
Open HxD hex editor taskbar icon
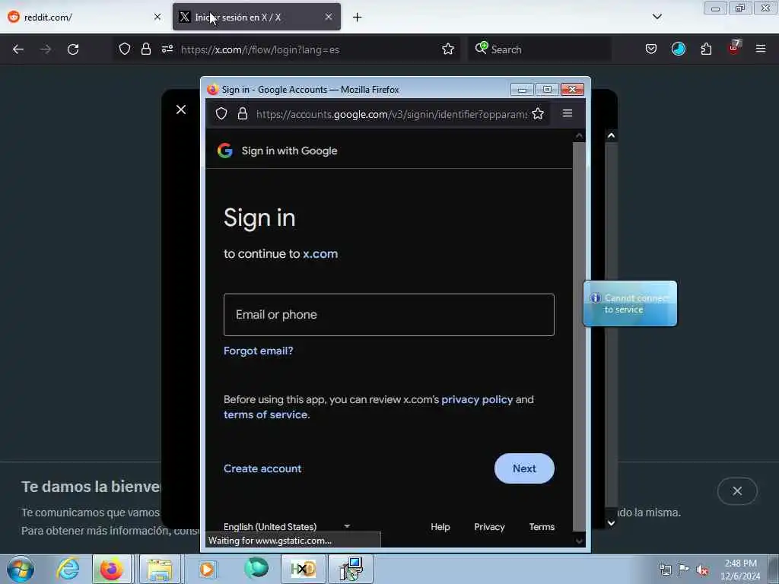pyautogui.click(x=304, y=569)
